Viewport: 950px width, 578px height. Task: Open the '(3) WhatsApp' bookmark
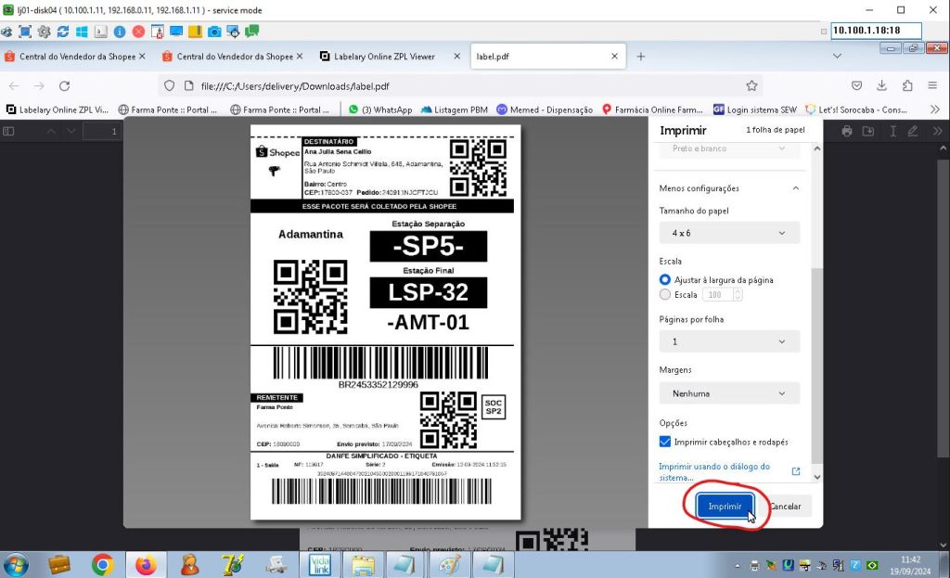[380, 109]
